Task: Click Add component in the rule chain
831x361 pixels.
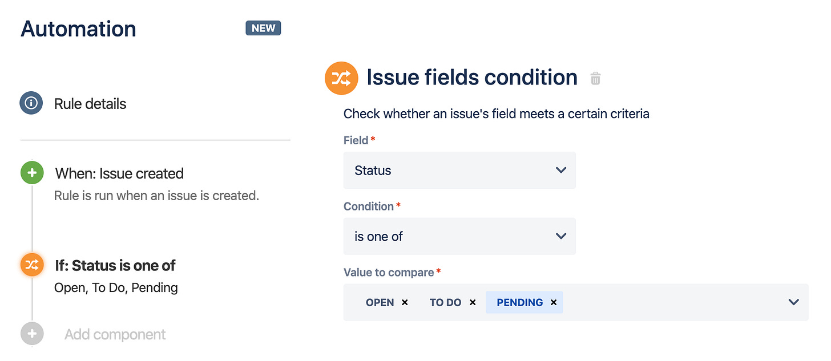Action: pos(114,334)
